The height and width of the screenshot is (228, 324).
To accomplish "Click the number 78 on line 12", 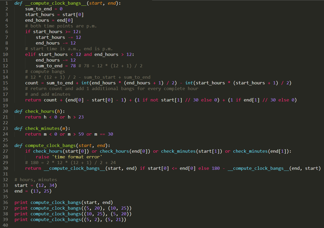I will pos(73,66).
